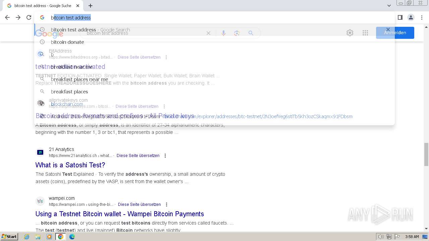Select the 'bitcoin donate' suggestion
429x241 pixels.
click(214, 42)
